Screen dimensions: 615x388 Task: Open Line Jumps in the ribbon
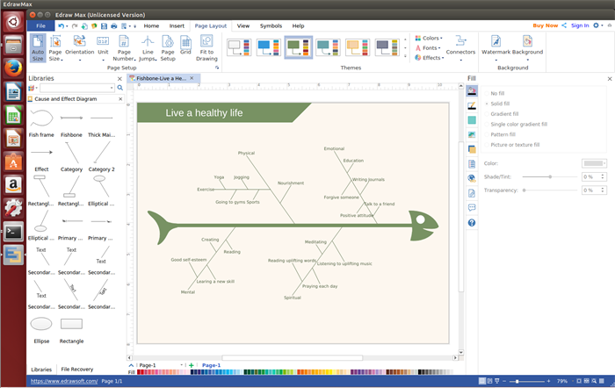[x=148, y=47]
